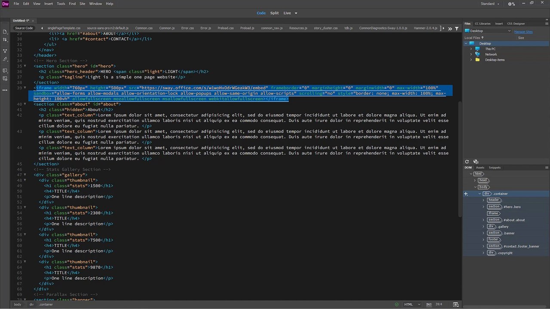Collapse code fold arrow at line 35
The height and width of the screenshot is (309, 550).
pos(25,66)
